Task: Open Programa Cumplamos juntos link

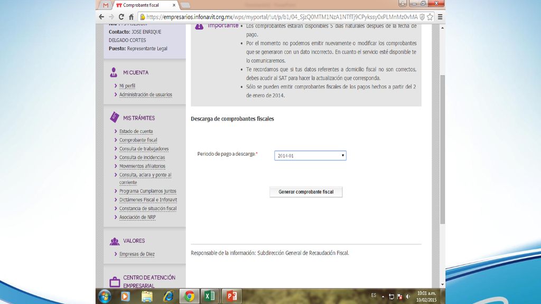Action: click(148, 191)
